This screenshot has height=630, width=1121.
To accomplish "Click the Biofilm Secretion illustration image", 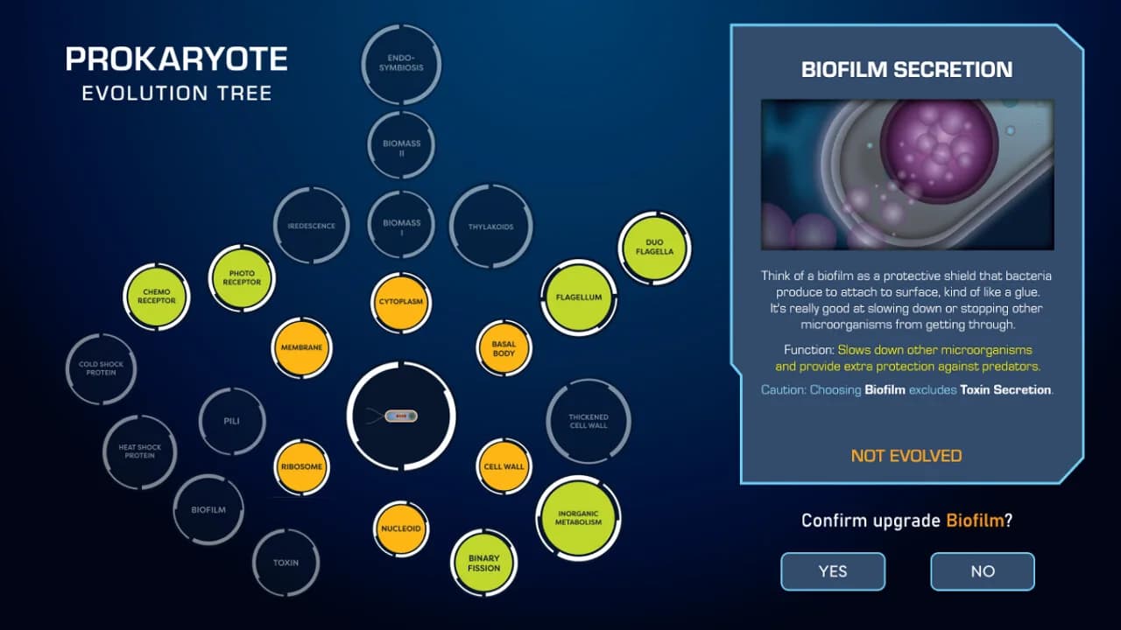I will click(907, 174).
